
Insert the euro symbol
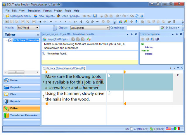[81, 22]
